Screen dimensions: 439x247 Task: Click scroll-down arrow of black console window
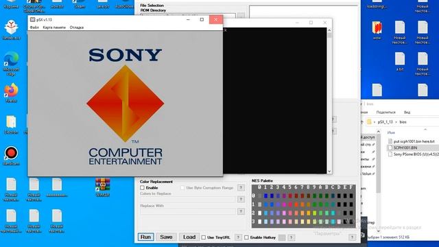(x=329, y=171)
